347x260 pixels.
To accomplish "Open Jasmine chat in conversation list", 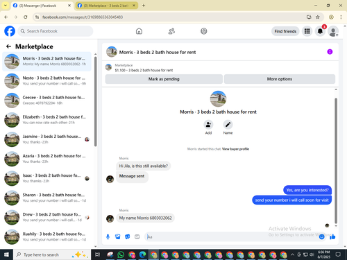I will [46, 139].
